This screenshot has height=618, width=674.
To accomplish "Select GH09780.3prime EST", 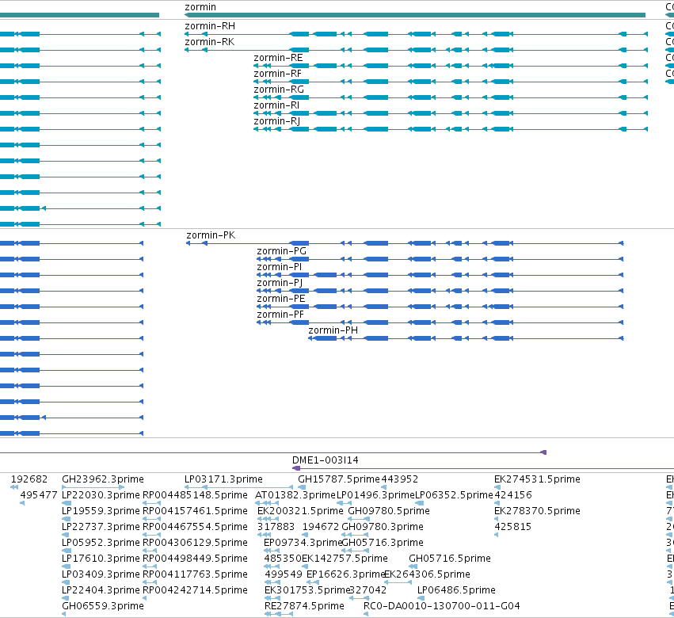I will coord(383,527).
